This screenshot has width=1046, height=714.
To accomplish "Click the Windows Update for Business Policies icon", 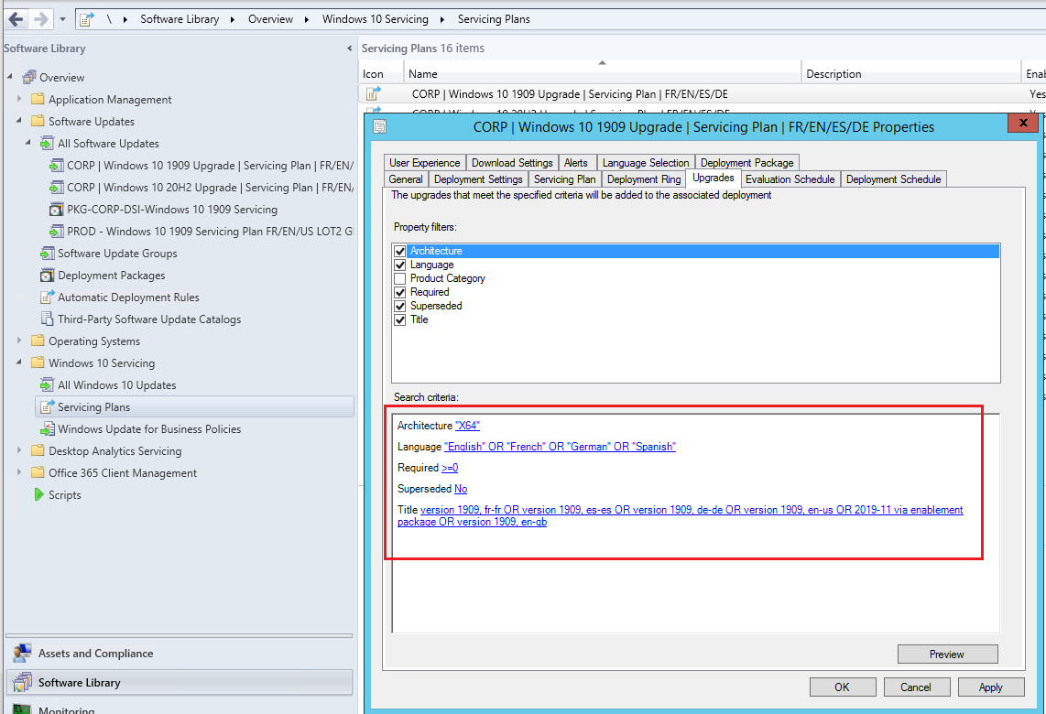I will pyautogui.click(x=48, y=428).
